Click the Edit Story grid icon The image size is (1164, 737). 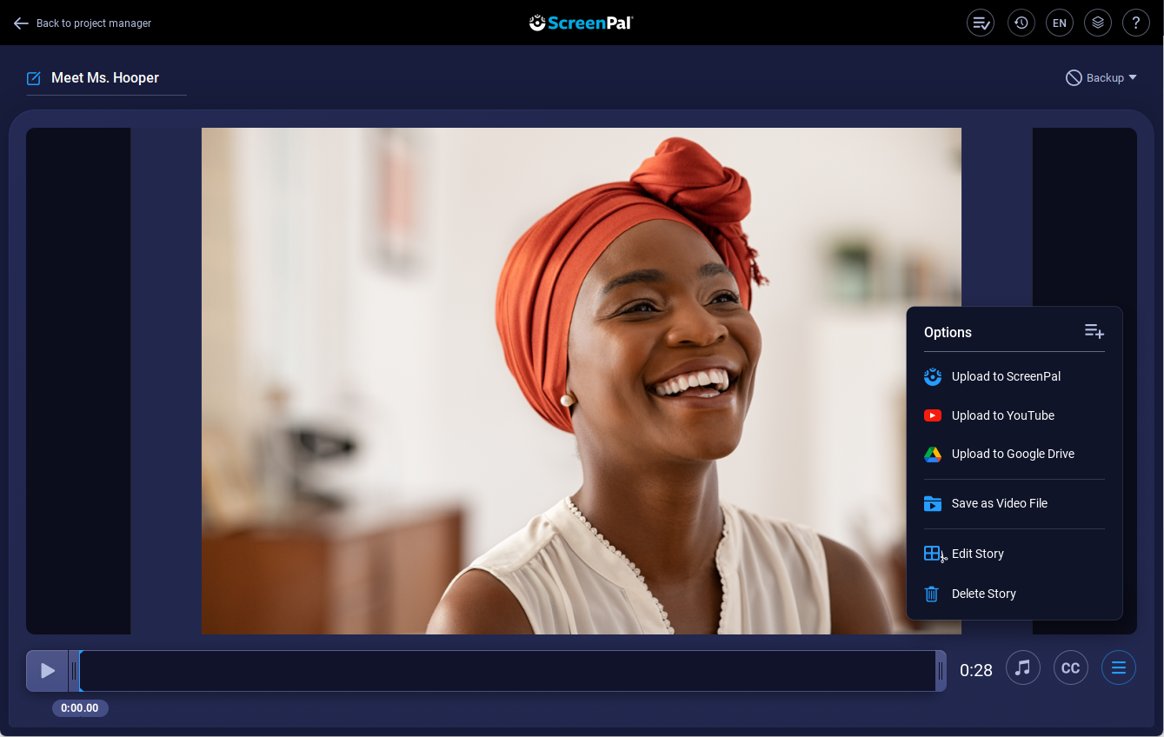click(934, 554)
